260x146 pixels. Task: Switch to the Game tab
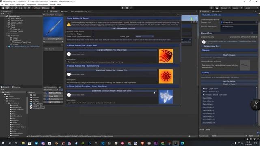click(64, 11)
